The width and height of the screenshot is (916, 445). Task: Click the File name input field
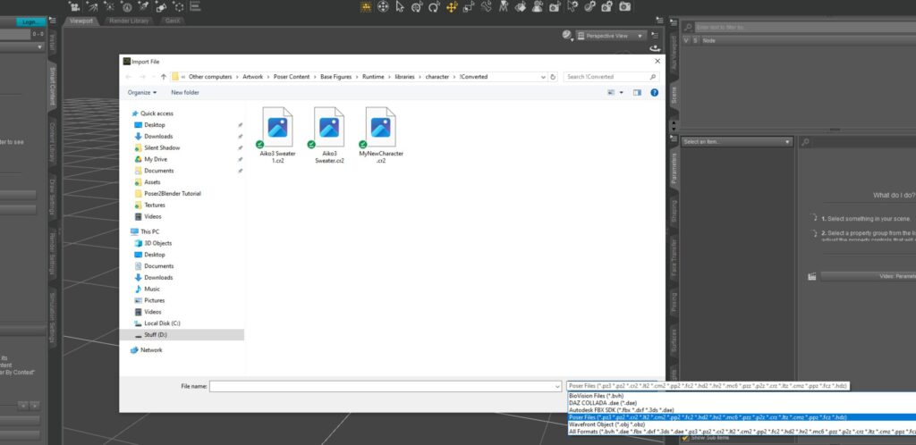click(381, 386)
